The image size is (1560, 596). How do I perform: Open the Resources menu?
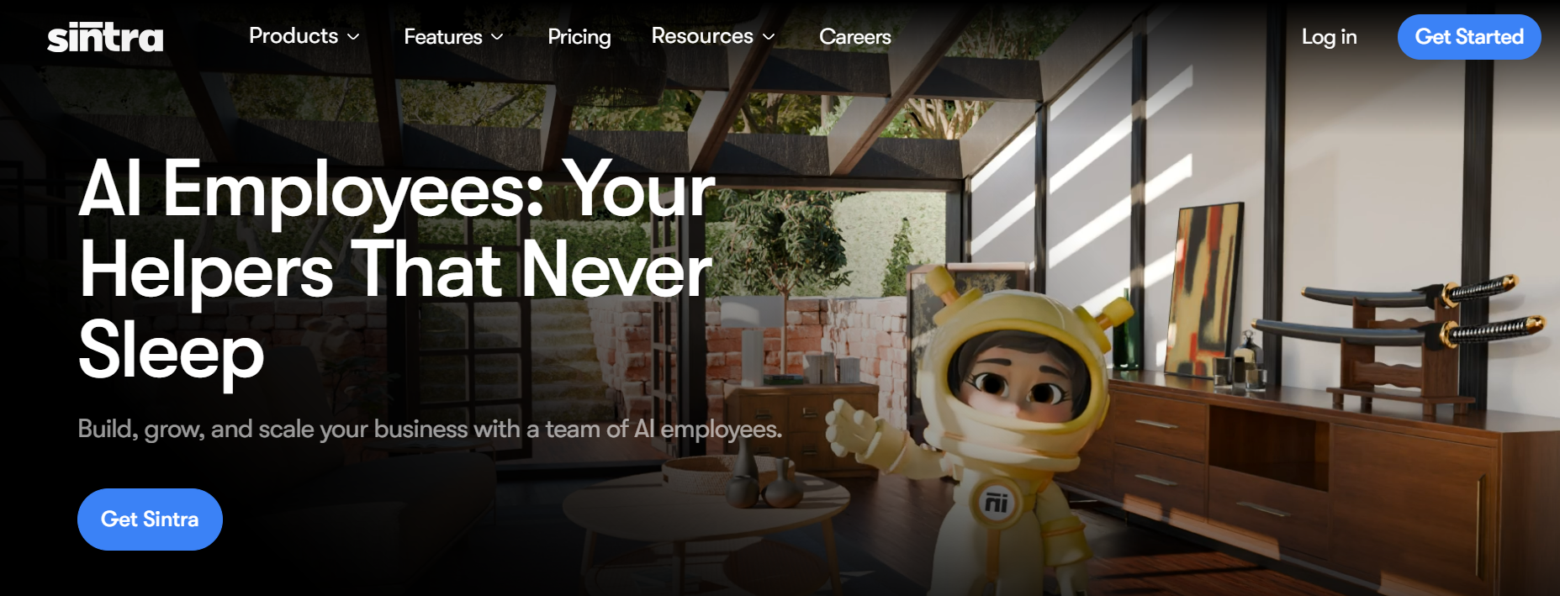click(713, 36)
